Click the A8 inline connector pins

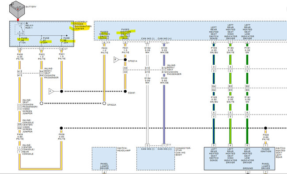(125, 70)
